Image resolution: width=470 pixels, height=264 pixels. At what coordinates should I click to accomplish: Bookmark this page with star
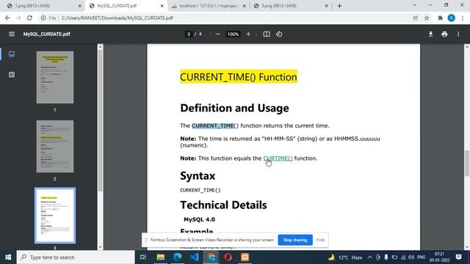click(x=427, y=18)
